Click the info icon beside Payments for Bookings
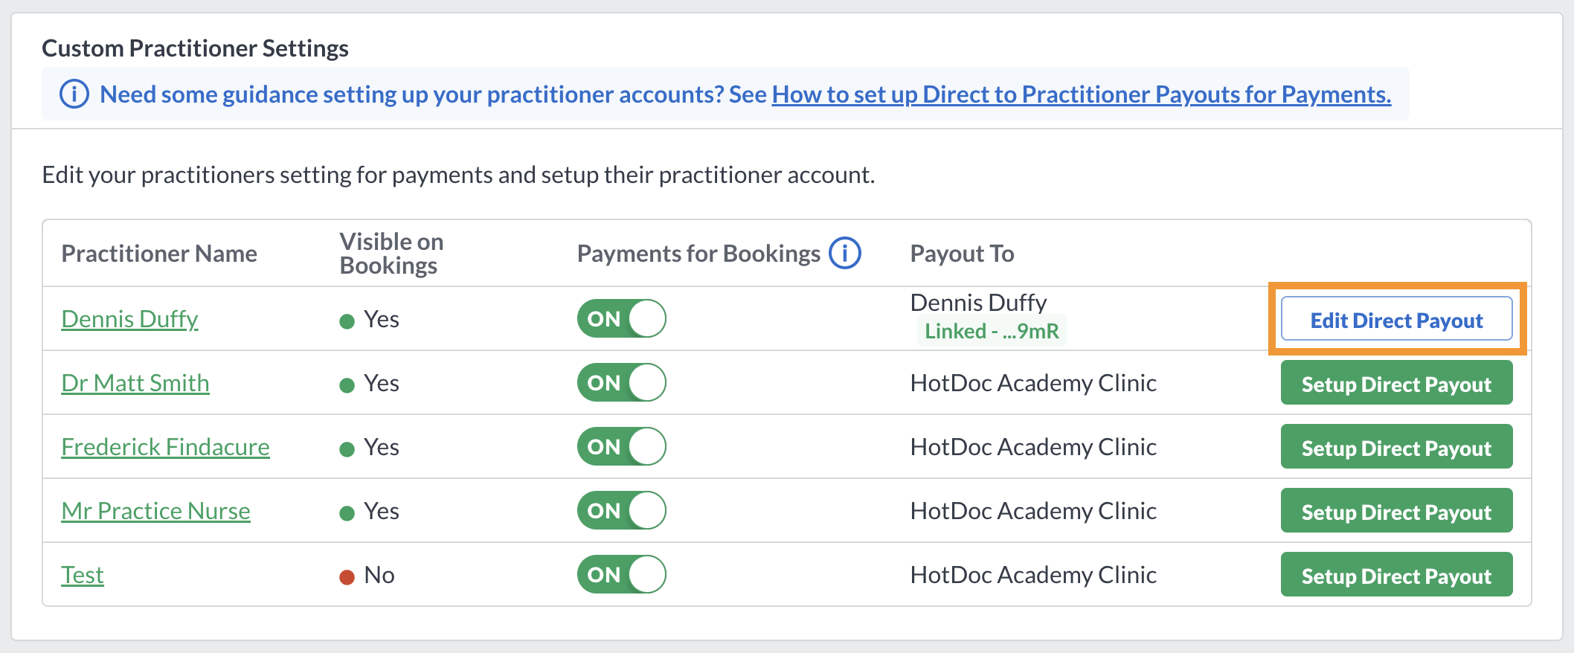The width and height of the screenshot is (1574, 653). [x=845, y=253]
